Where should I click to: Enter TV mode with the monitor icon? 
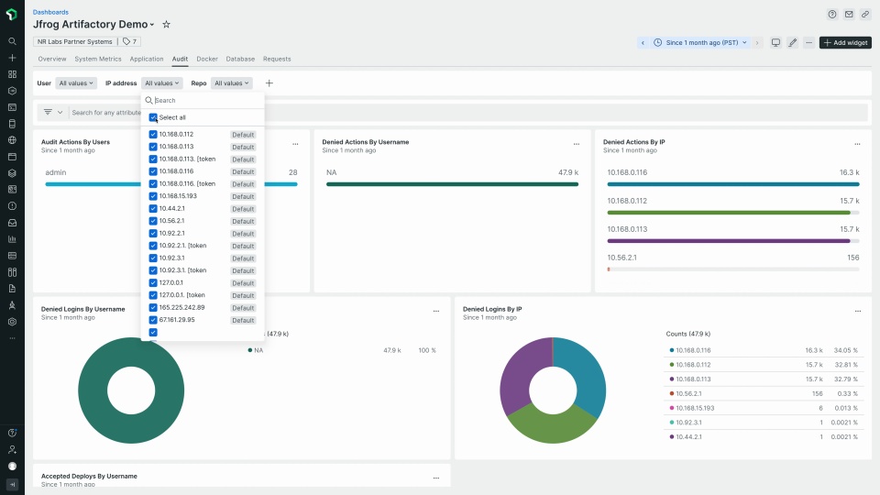(x=775, y=43)
